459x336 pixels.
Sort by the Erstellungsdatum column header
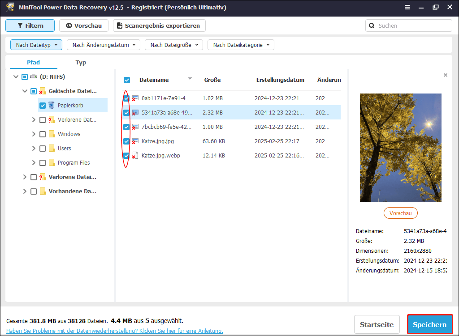(x=280, y=80)
